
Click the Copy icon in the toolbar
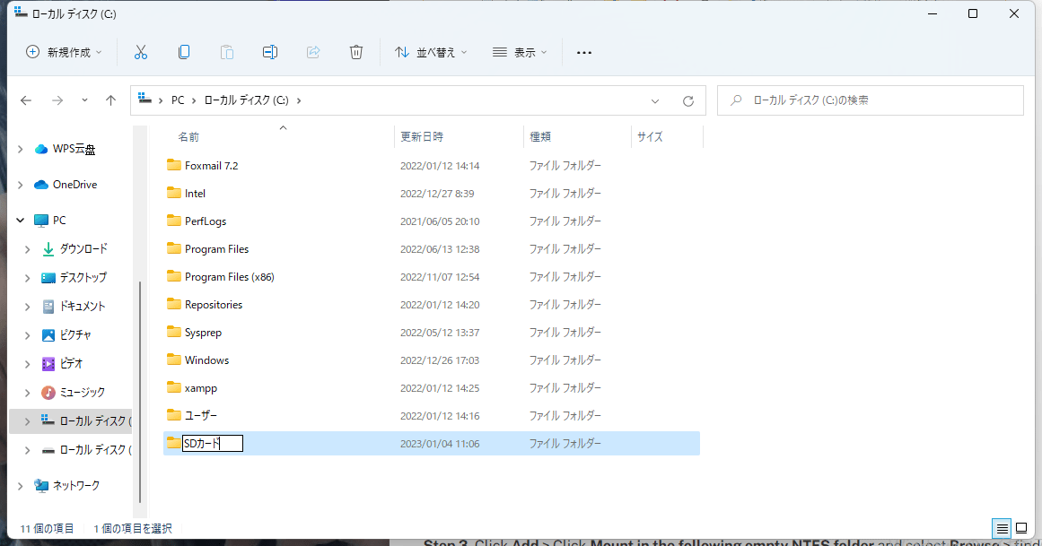(x=183, y=52)
